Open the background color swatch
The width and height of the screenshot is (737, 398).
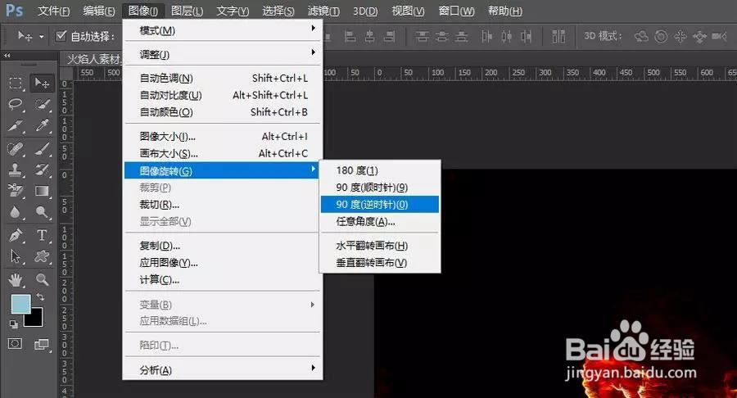[x=36, y=319]
